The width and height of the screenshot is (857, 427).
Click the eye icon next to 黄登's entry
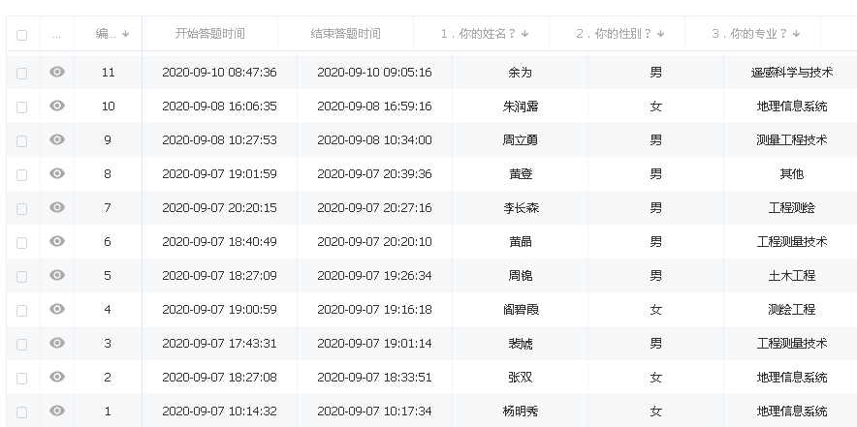point(57,173)
